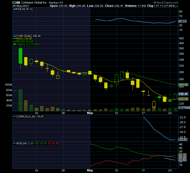Image resolution: width=190 pixels, height=173 pixels.
Task: Click the 90 RSI axis label
Action: [x=180, y=11]
